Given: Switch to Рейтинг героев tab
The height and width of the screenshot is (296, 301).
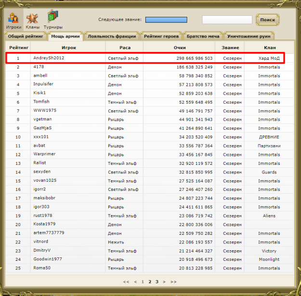Looking at the screenshot, I should pyautogui.click(x=161, y=36).
